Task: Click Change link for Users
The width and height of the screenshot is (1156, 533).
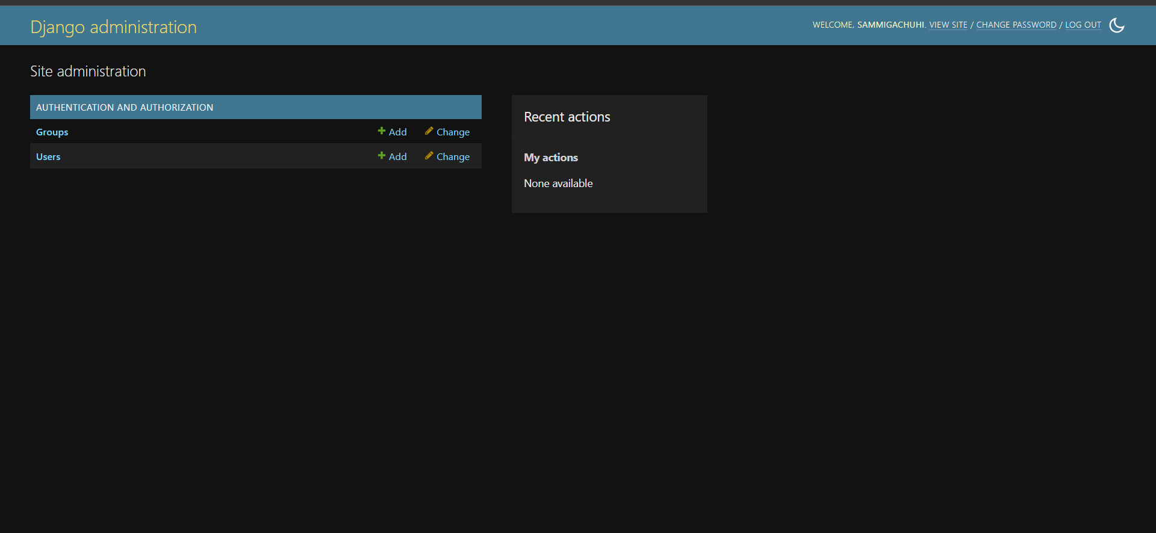Action: tap(453, 157)
